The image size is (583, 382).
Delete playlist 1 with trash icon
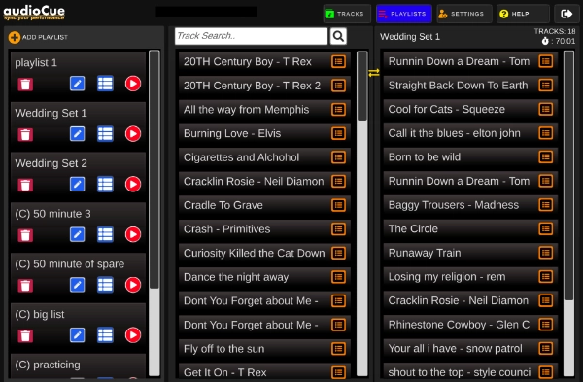pos(25,84)
